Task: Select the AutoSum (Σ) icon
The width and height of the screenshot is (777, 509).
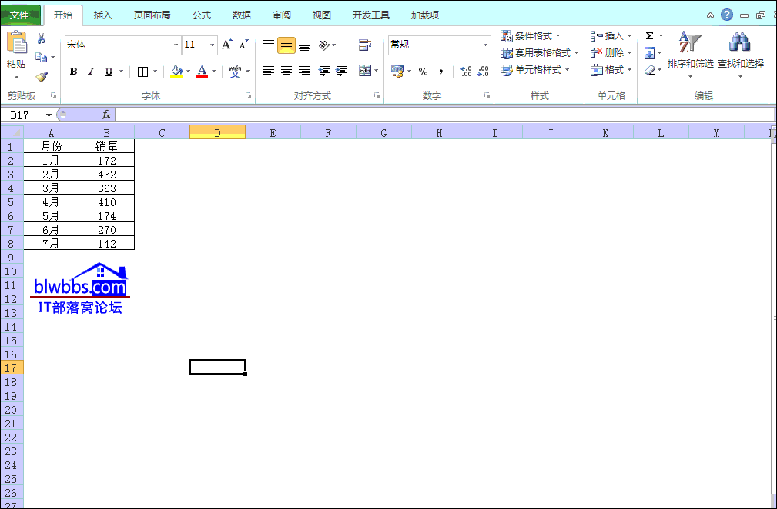Action: pyautogui.click(x=651, y=35)
